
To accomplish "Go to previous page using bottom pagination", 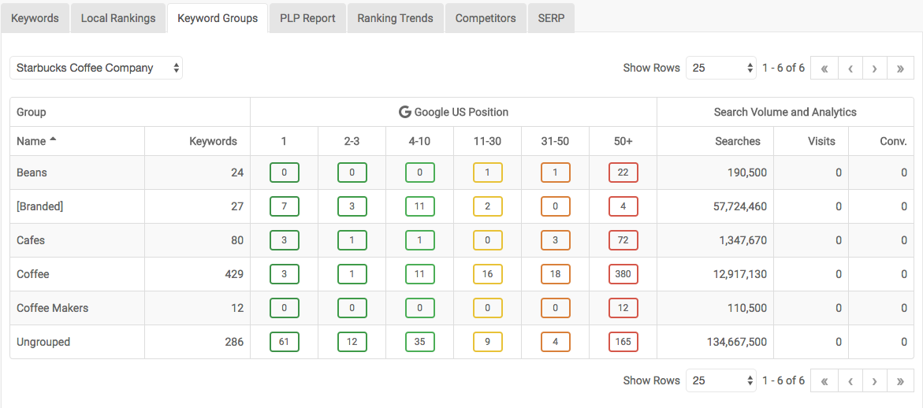I will click(850, 380).
